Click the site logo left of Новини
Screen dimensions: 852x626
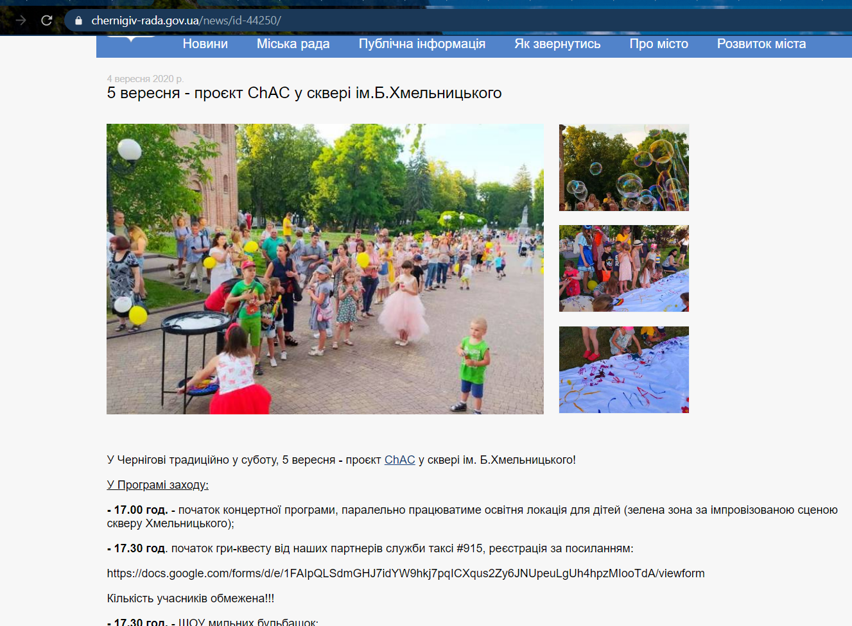[x=131, y=38]
